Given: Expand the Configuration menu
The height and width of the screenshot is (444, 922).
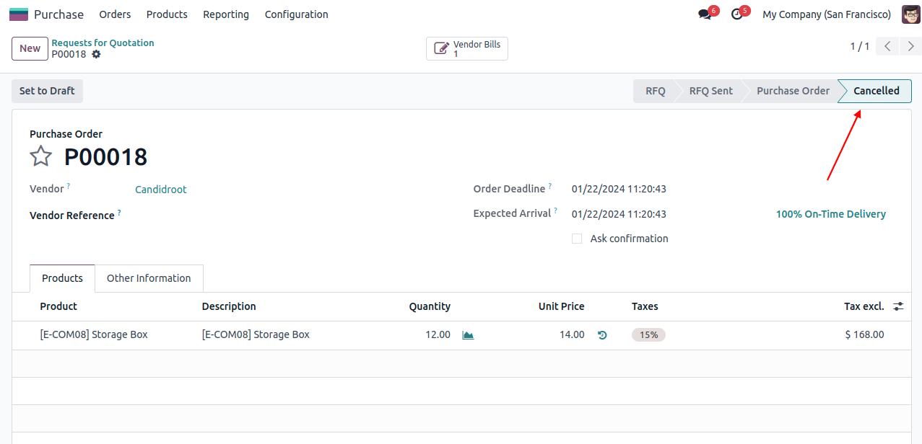Looking at the screenshot, I should [x=296, y=14].
